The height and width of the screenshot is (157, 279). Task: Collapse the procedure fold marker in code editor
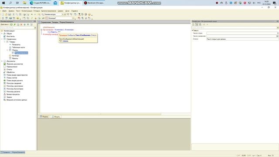[41, 30]
